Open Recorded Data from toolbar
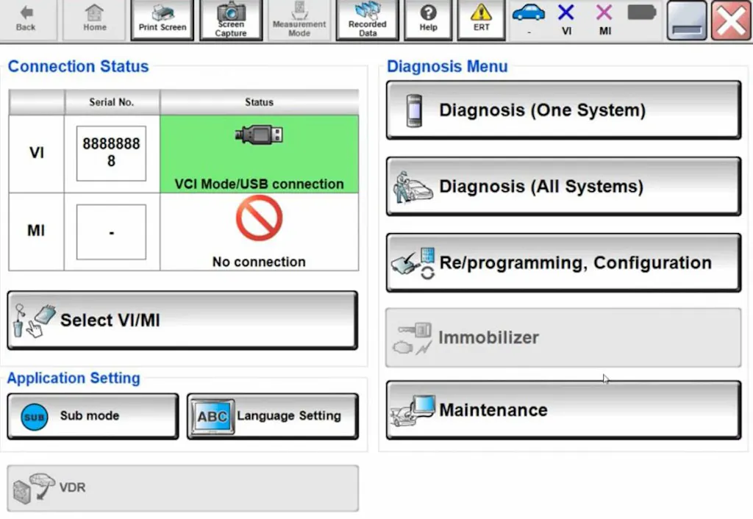 368,20
